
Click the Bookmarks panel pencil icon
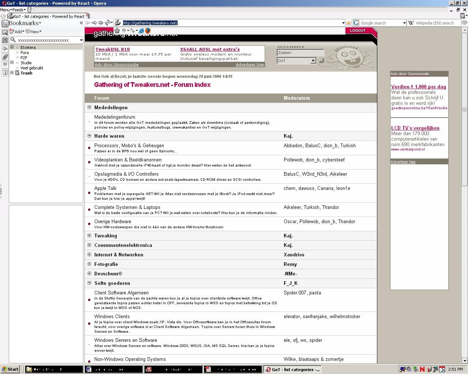(x=5, y=23)
